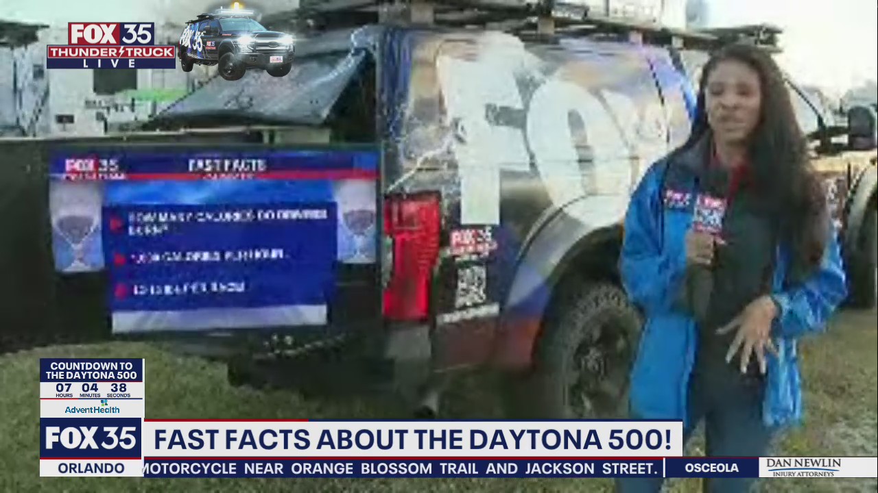878x493 pixels.
Task: Click the '38' seconds countdown value
Action: pyautogui.click(x=118, y=388)
